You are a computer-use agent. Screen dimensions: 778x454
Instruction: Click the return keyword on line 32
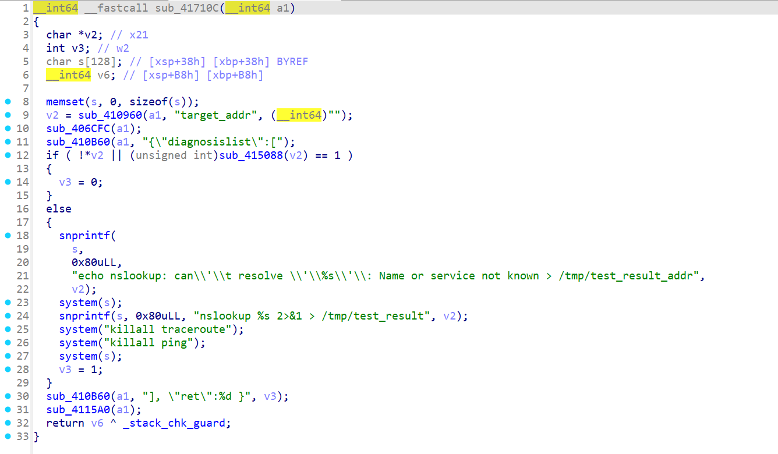[x=65, y=423]
